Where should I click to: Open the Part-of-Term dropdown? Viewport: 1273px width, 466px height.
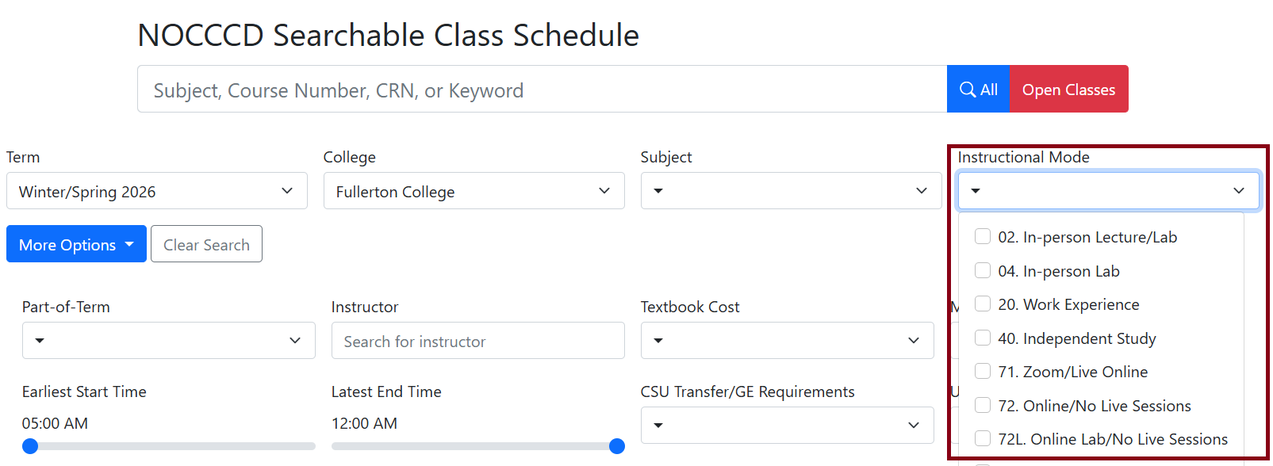click(x=168, y=341)
